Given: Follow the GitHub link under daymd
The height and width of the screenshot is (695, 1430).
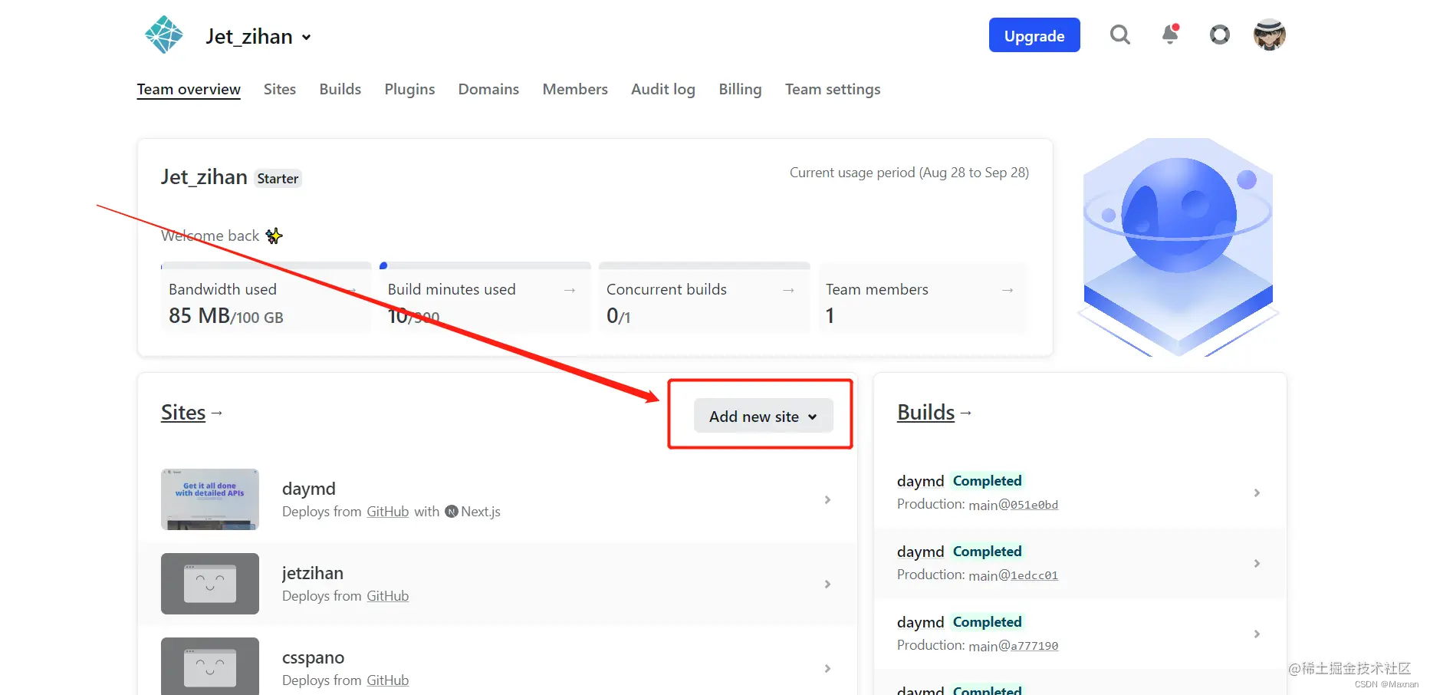Looking at the screenshot, I should [x=387, y=512].
